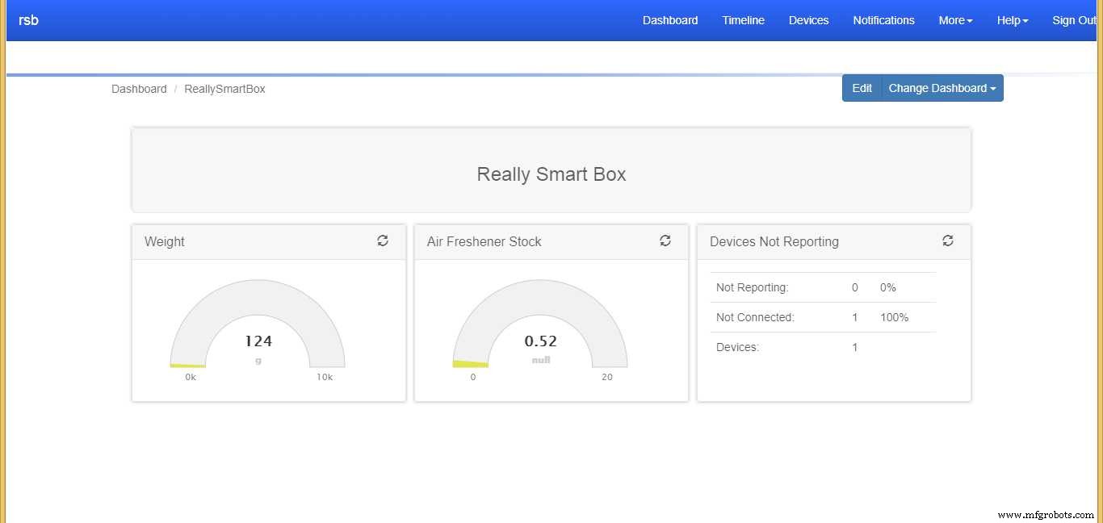Click the Dashboard breadcrumb link
The image size is (1103, 523).
[139, 89]
